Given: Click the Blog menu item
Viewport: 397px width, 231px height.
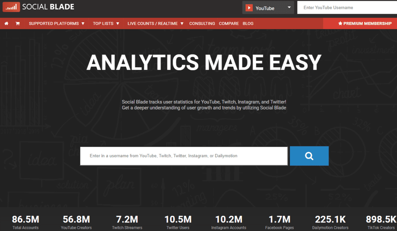Looking at the screenshot, I should pos(248,23).
